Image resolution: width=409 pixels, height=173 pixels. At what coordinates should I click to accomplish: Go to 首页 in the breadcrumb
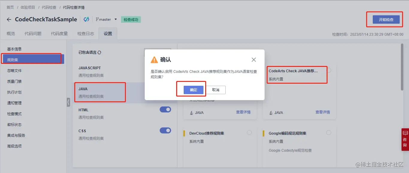10,7
